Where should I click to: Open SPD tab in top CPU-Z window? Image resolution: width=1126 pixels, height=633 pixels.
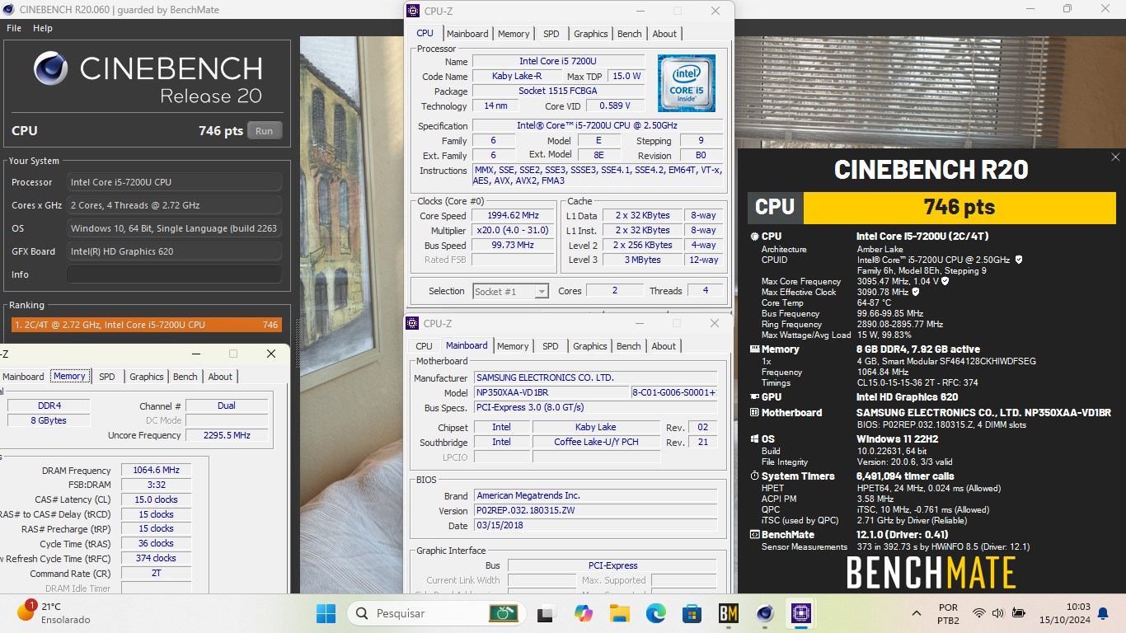pyautogui.click(x=551, y=34)
